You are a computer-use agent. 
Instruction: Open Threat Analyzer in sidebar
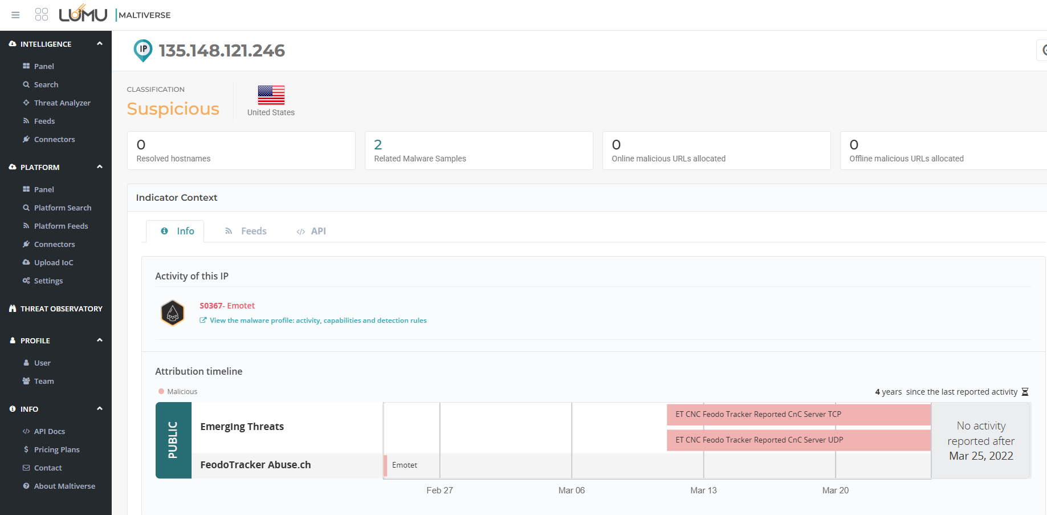[x=62, y=103]
